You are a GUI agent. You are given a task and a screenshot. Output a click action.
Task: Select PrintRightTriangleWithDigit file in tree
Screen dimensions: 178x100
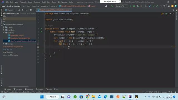(20, 38)
